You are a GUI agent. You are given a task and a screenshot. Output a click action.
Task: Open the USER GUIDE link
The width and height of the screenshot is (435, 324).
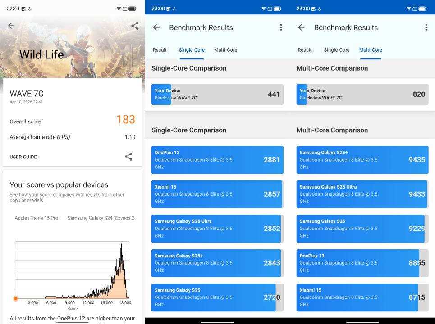pyautogui.click(x=23, y=157)
